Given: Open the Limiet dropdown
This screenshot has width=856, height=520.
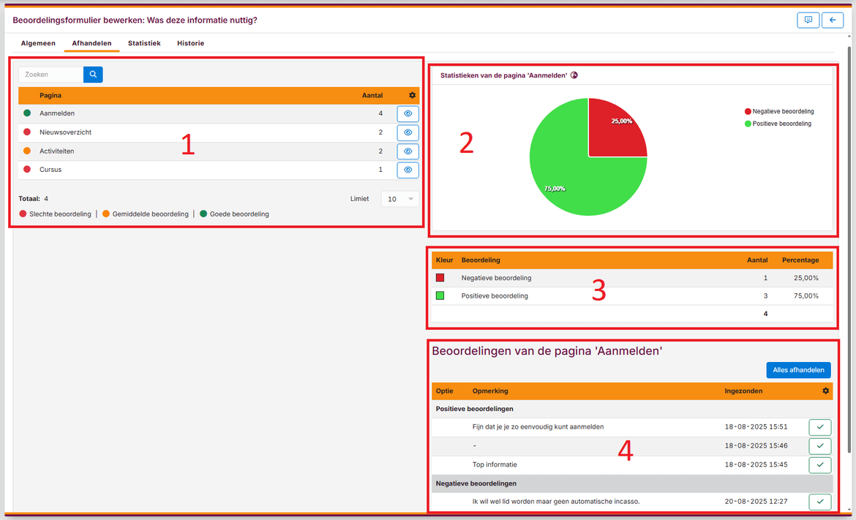Looking at the screenshot, I should 400,199.
